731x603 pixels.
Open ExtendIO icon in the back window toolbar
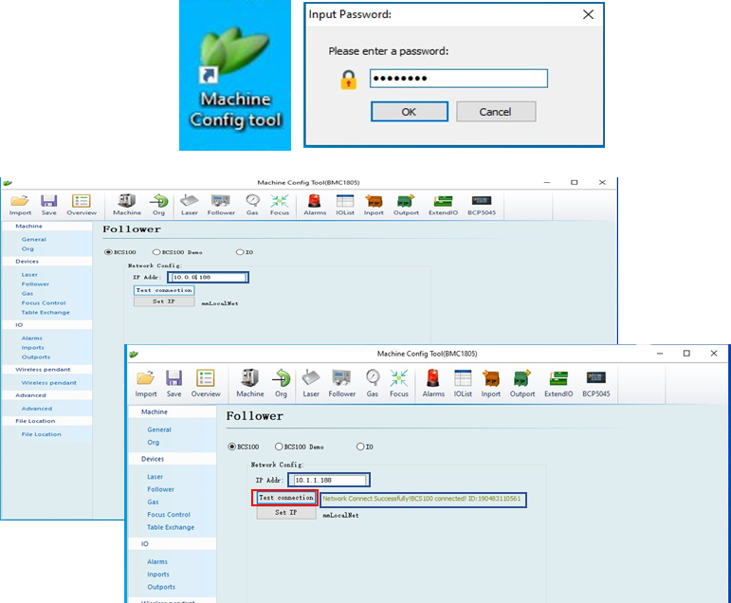443,205
